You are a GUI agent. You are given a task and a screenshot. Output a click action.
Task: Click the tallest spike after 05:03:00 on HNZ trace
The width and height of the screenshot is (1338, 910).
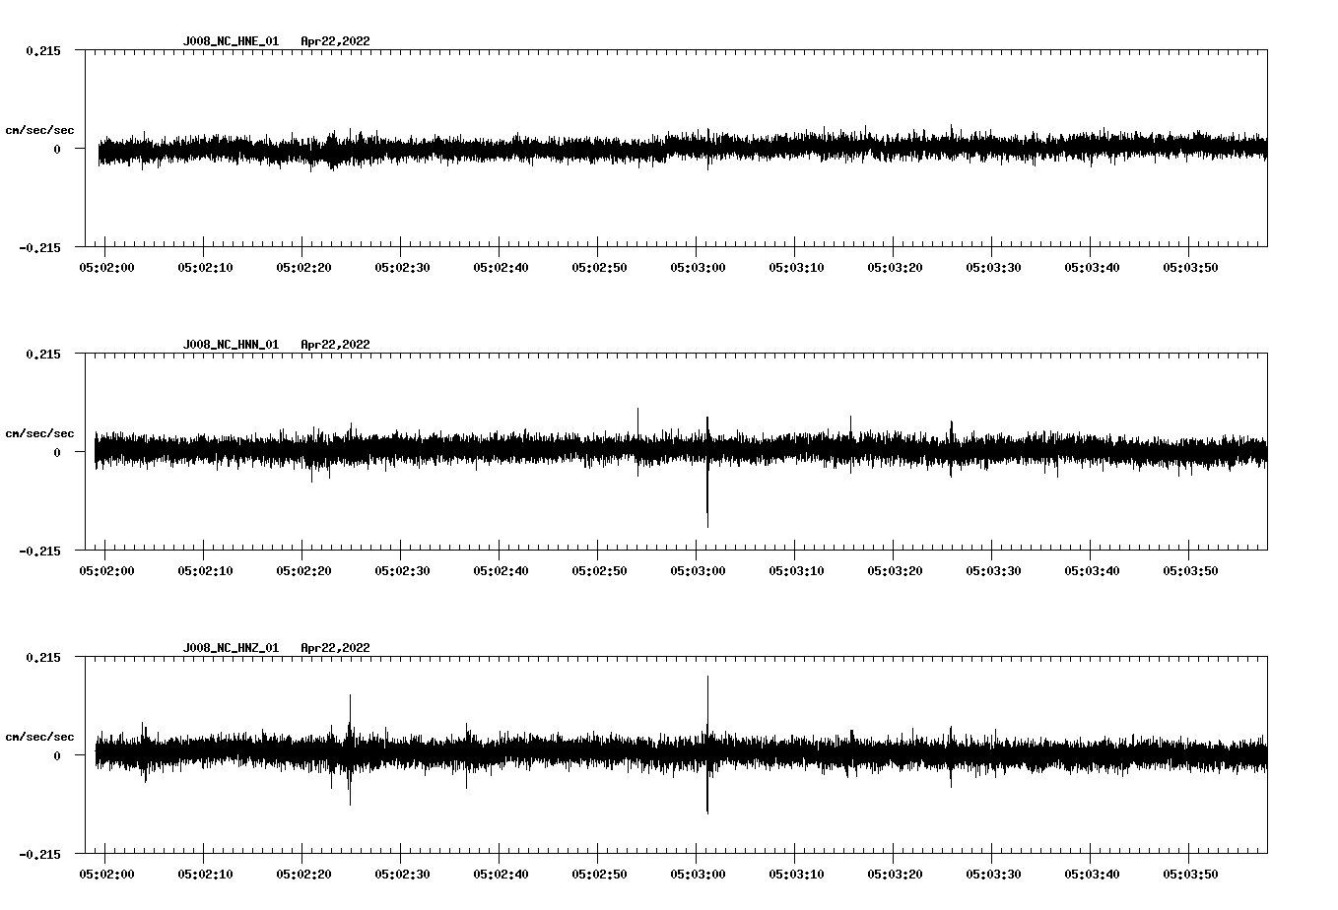(x=707, y=745)
